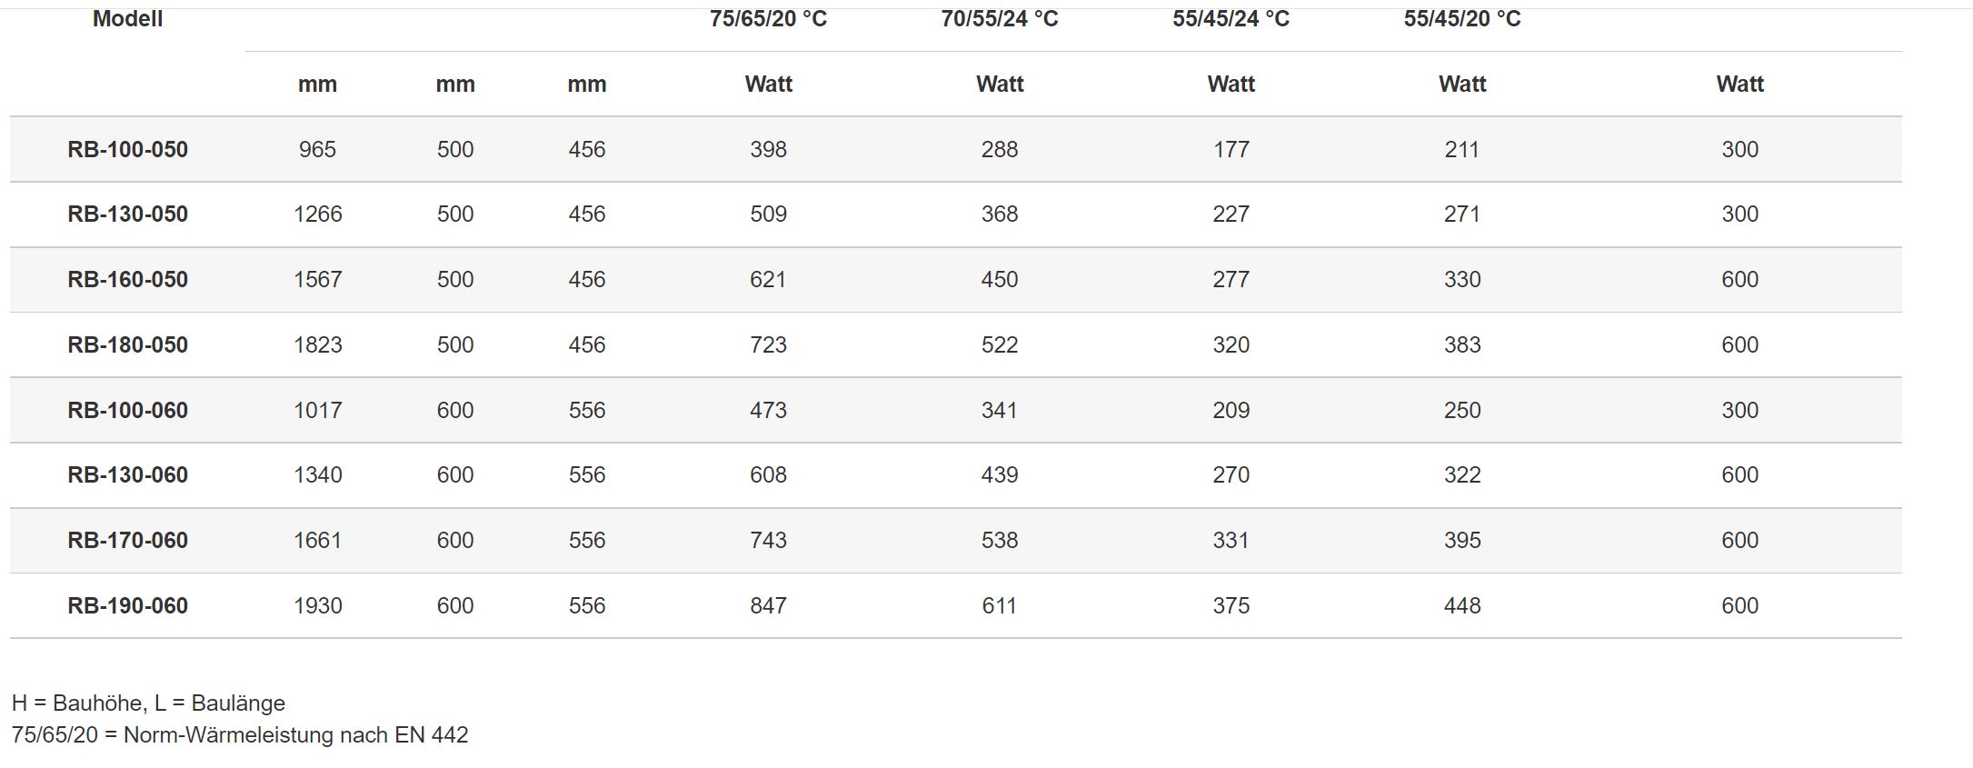Select the 55/45/24 °C header
The image size is (1973, 768).
tap(1231, 19)
